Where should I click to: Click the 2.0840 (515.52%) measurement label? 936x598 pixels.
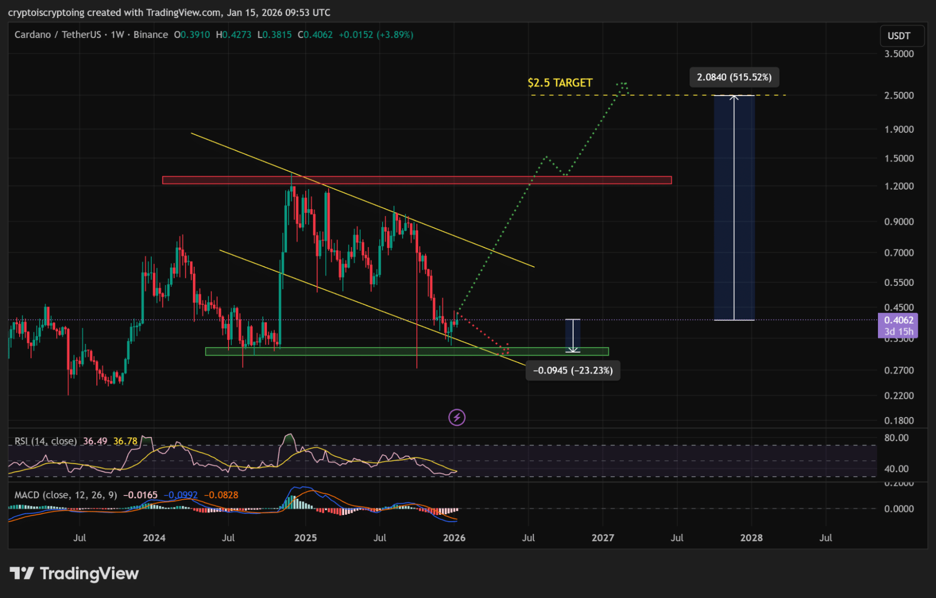click(x=734, y=77)
